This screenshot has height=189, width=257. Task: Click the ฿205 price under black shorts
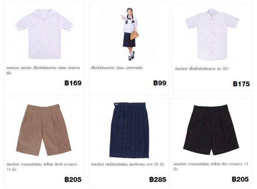(x=240, y=179)
